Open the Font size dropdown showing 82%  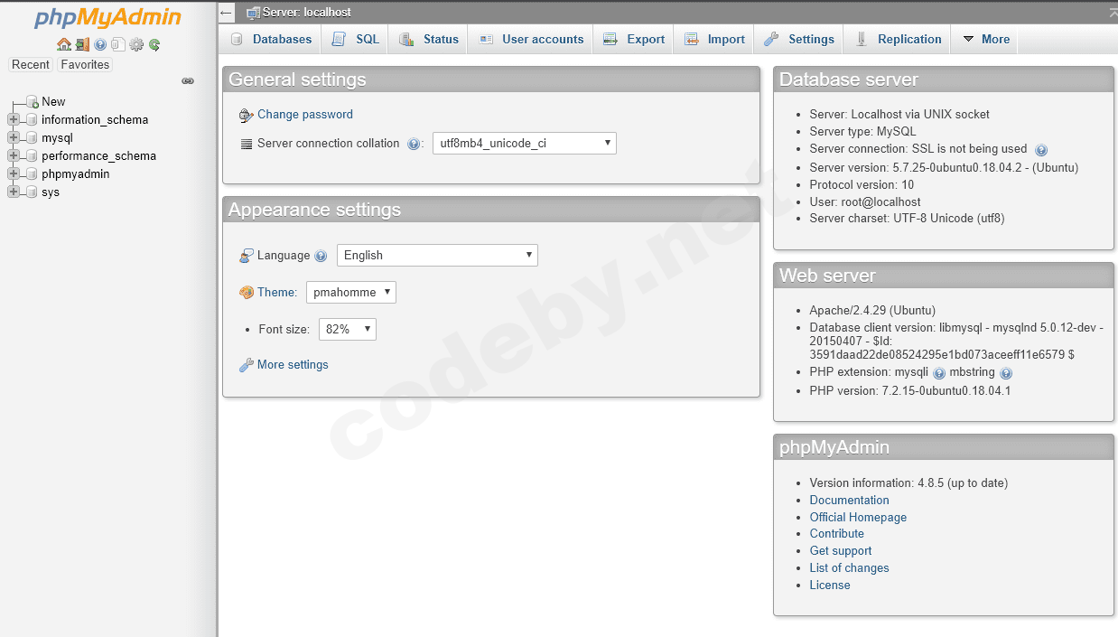(348, 330)
